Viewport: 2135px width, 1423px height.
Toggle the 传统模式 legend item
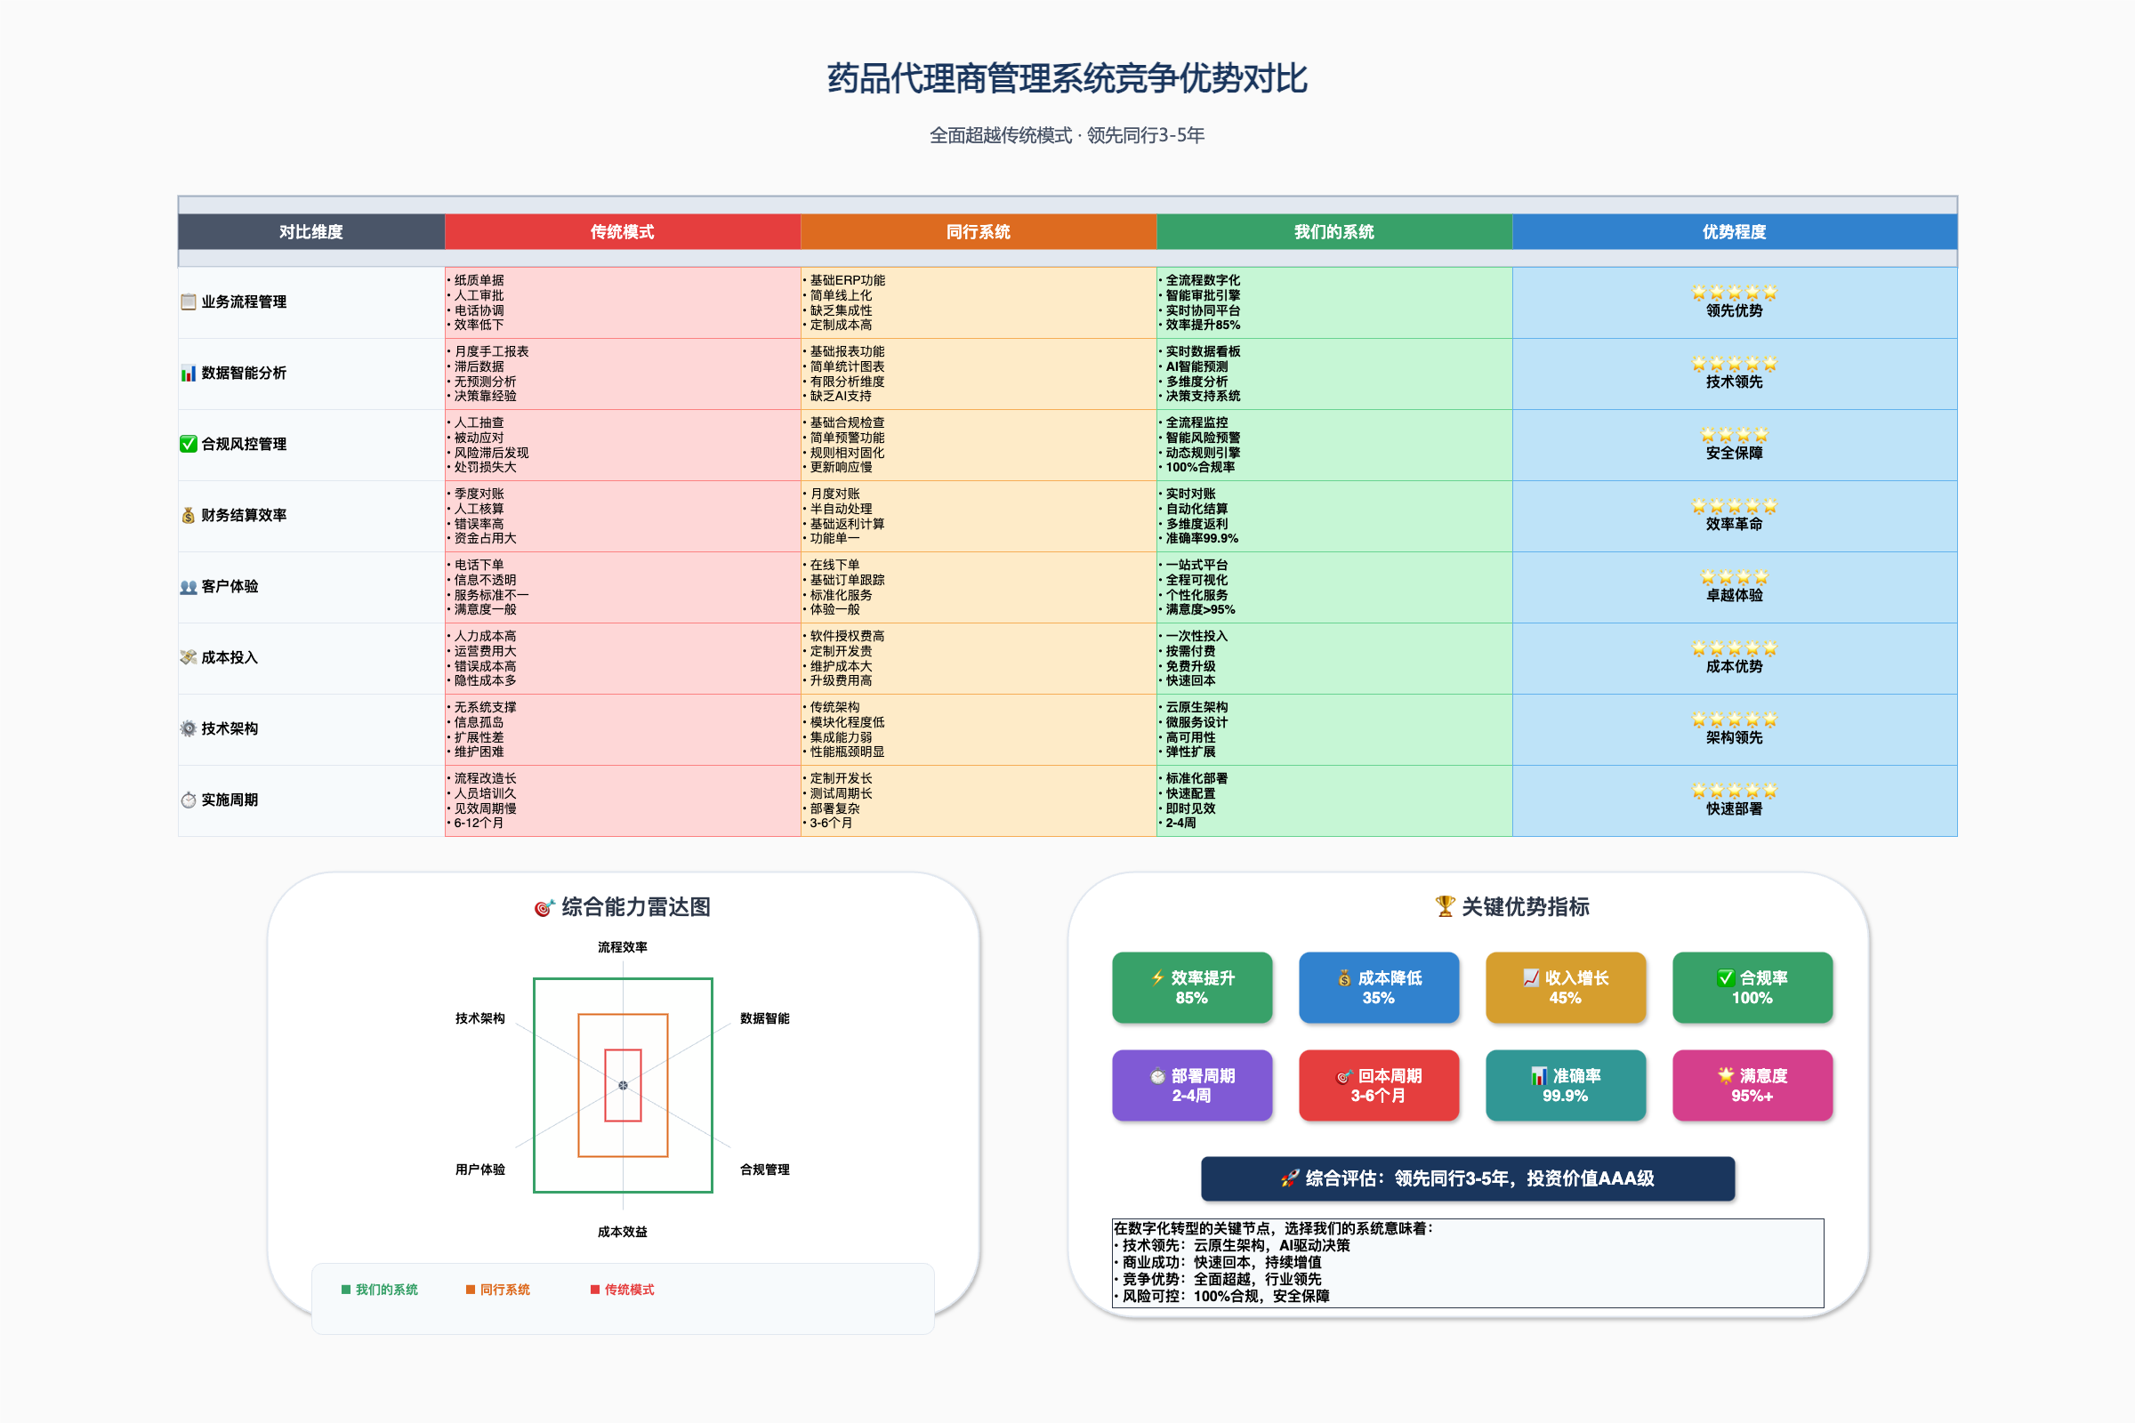tap(631, 1290)
